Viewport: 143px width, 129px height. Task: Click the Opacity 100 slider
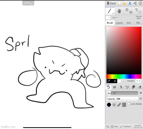[122, 99]
